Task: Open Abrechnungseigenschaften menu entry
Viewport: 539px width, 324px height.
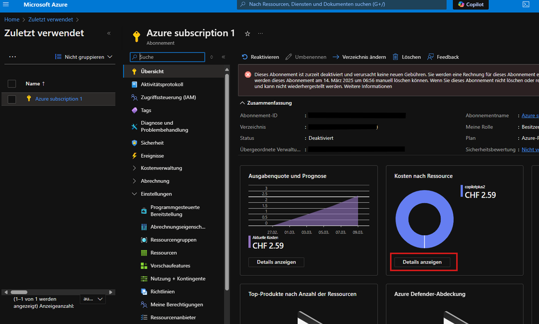Action: [174, 227]
